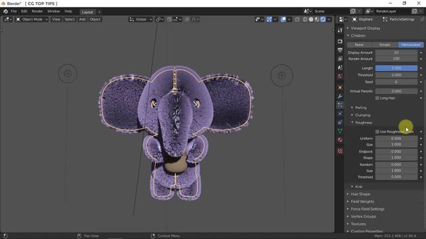Expand the Hair Shape panel
The height and width of the screenshot is (239, 426).
click(x=360, y=194)
